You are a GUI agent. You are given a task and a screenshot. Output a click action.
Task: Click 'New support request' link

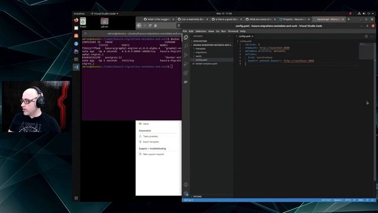(x=154, y=154)
